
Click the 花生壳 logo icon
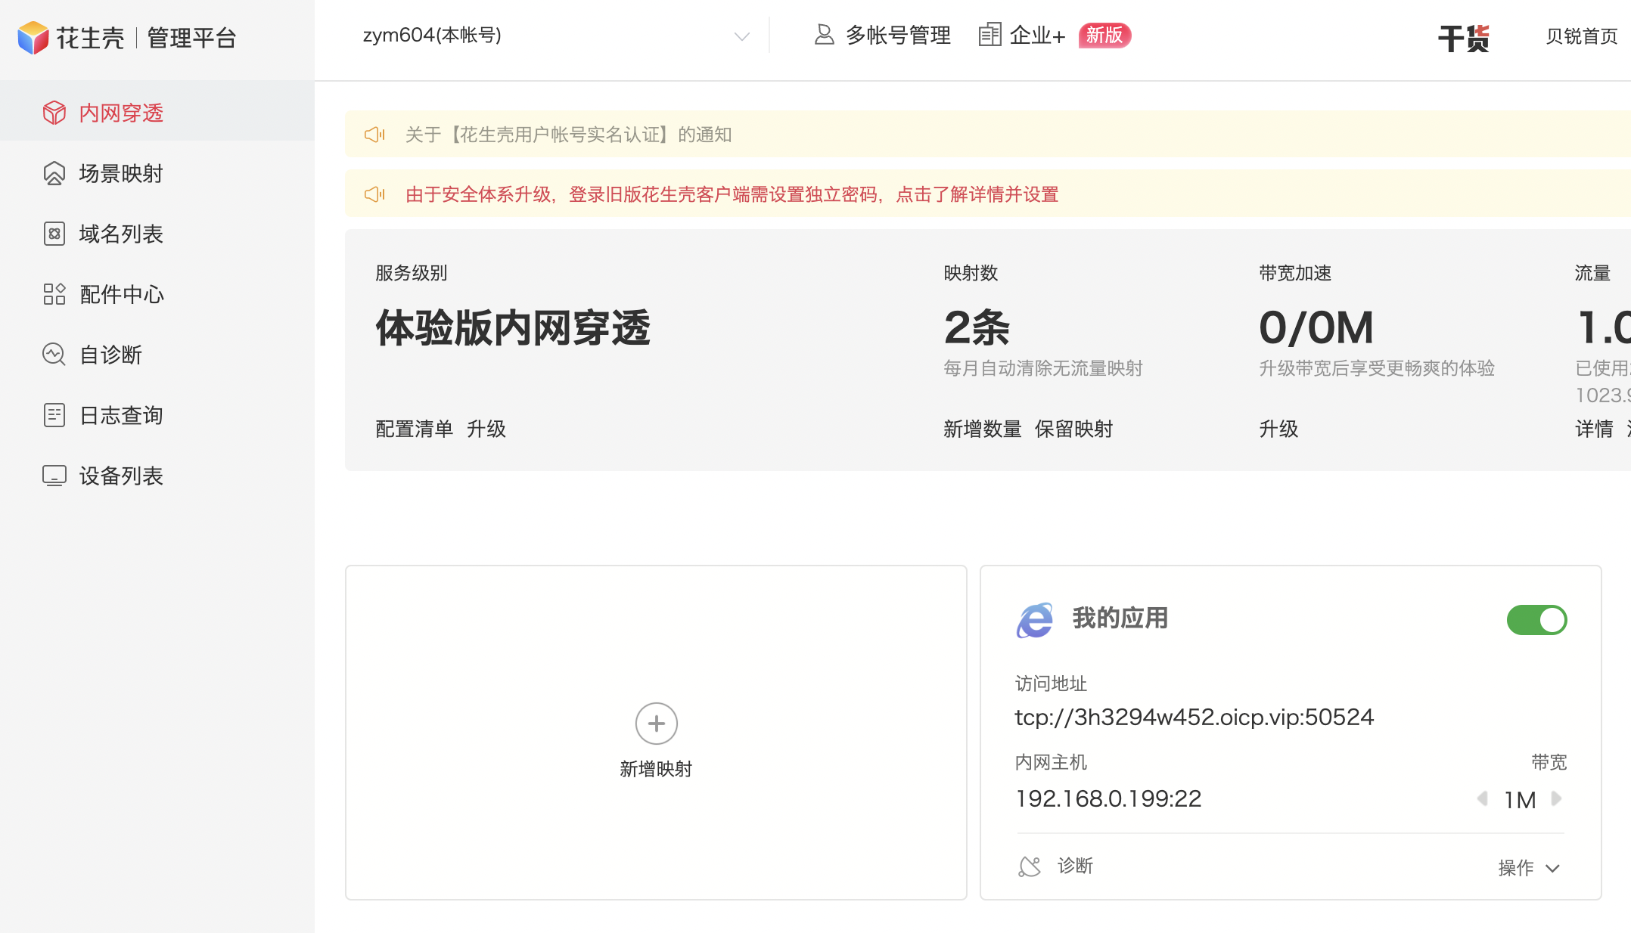pos(33,37)
